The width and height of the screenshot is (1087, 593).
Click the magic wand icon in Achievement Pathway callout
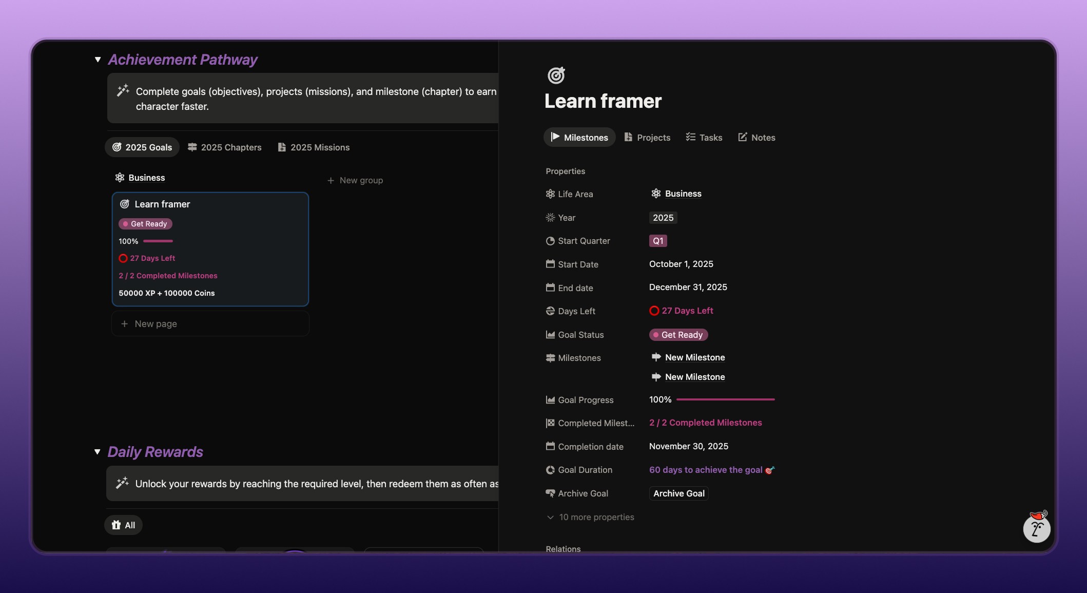point(123,91)
